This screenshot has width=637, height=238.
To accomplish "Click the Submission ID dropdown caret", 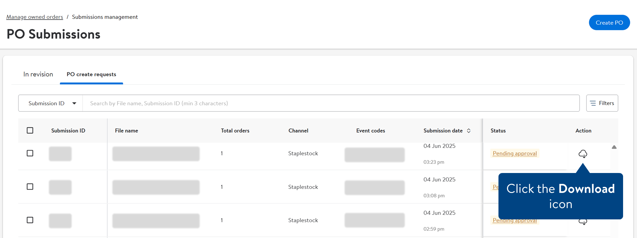I will click(x=74, y=103).
